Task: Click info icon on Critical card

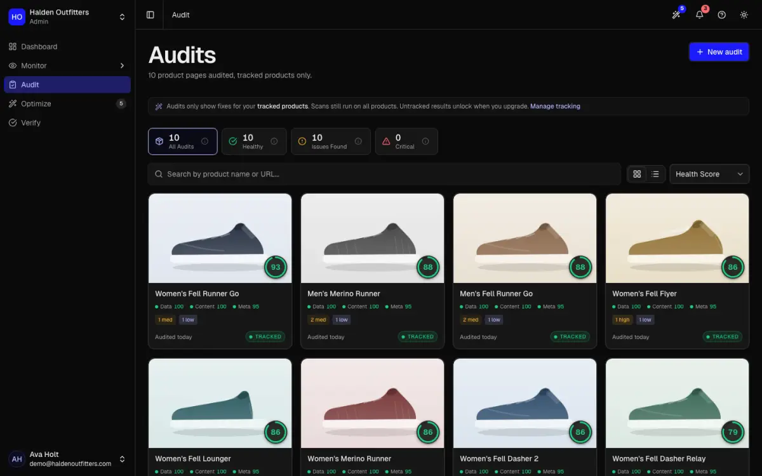Action: [x=425, y=142]
